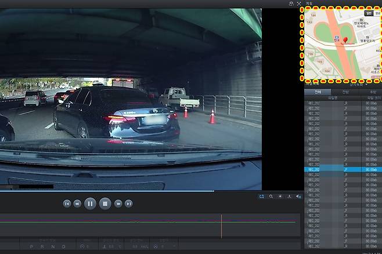Fast forward the video playback
The image size is (382, 254).
click(x=118, y=204)
